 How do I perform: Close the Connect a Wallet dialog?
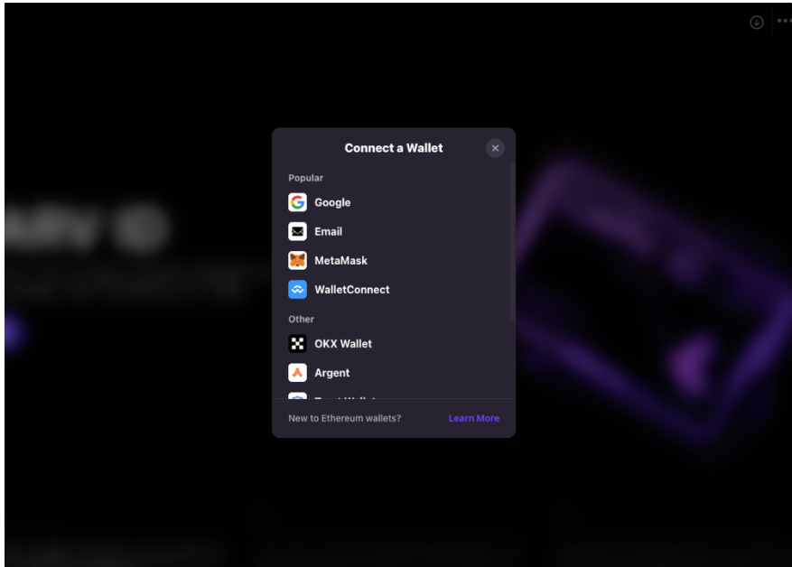(495, 148)
